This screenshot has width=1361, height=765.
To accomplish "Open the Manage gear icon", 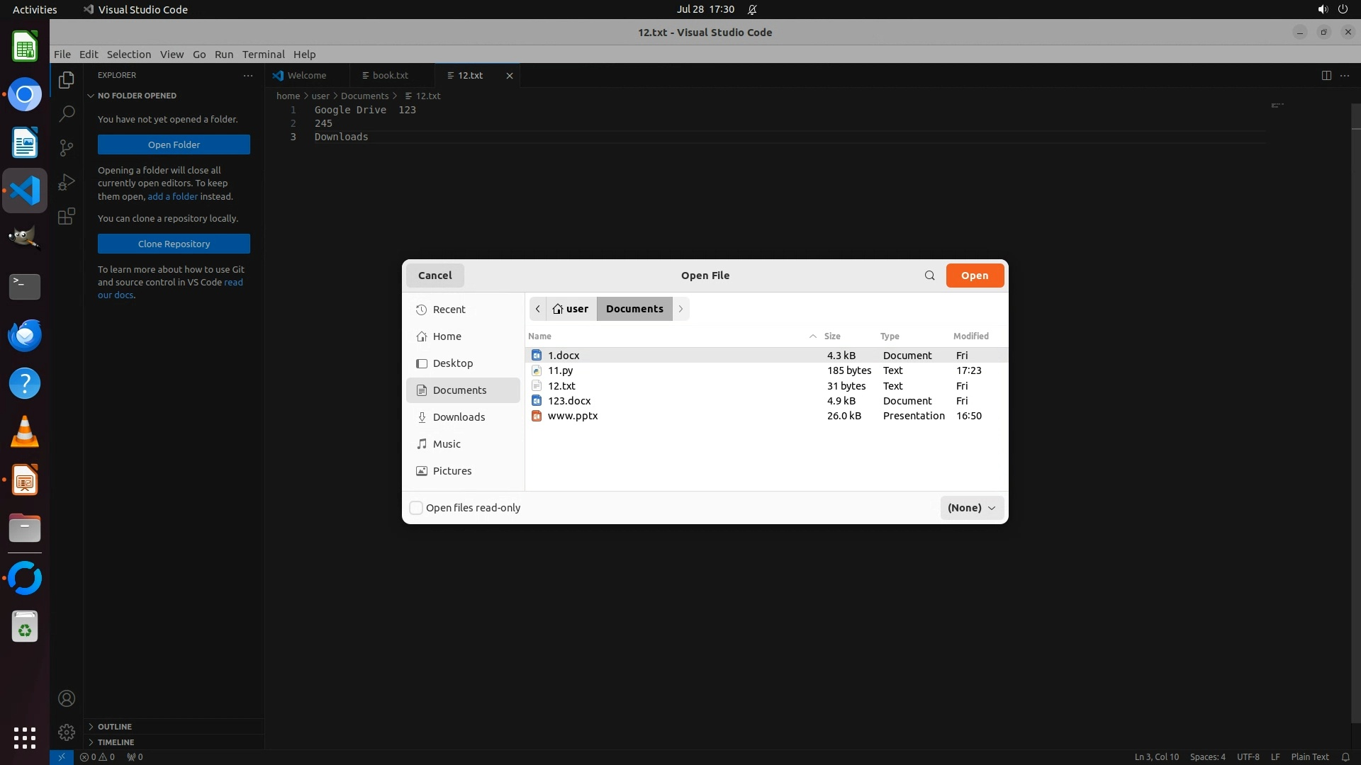I will point(67,732).
